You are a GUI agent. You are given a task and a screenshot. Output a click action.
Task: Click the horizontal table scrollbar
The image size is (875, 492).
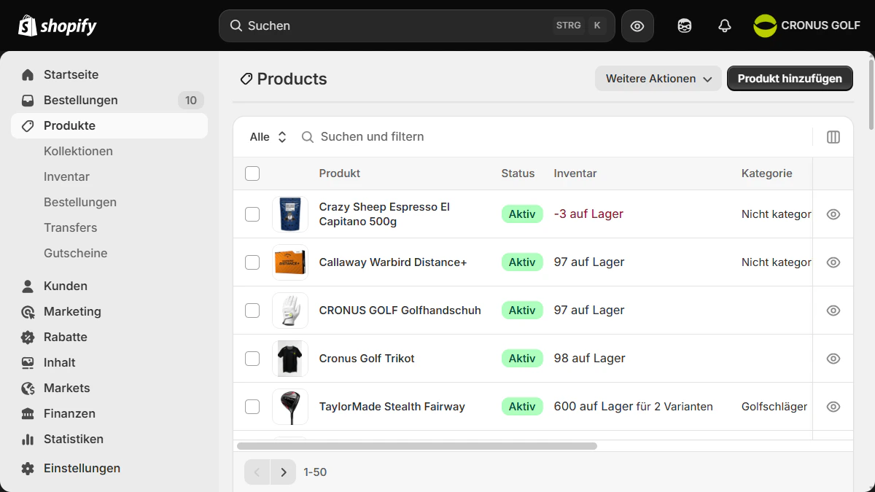[416, 445]
